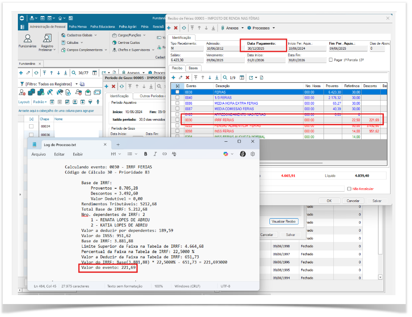
Task: Open the Padrão layout dropdown
Action: (x=40, y=102)
